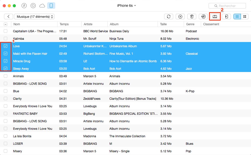The width and height of the screenshot is (251, 155).
Task: Open the backup history clock icon
Action: tap(33, 6)
